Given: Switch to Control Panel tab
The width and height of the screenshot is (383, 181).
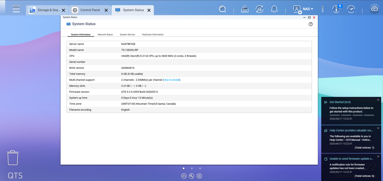Looking at the screenshot, I should (90, 10).
